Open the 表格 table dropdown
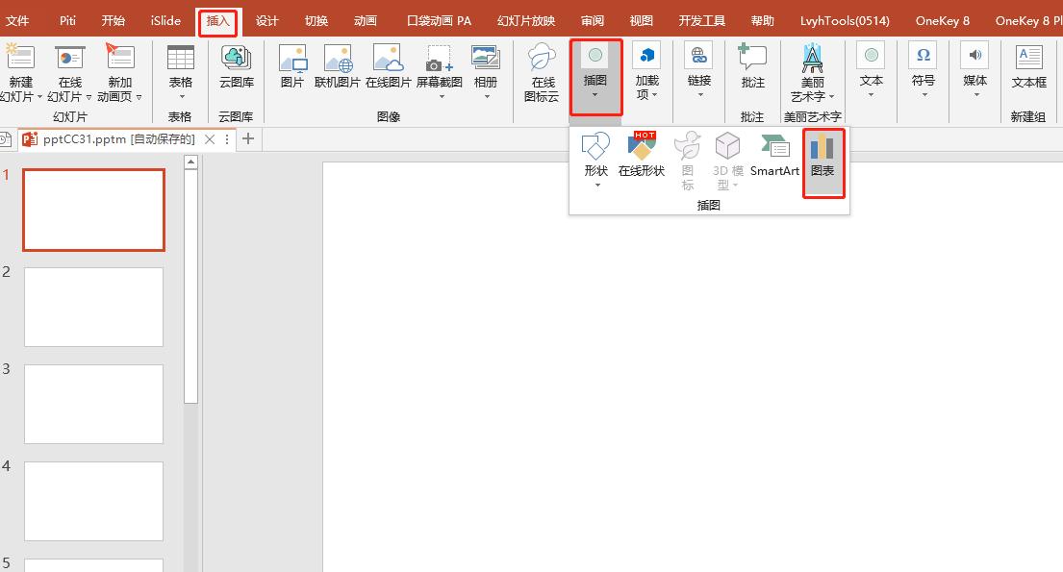The width and height of the screenshot is (1063, 572). tap(180, 85)
